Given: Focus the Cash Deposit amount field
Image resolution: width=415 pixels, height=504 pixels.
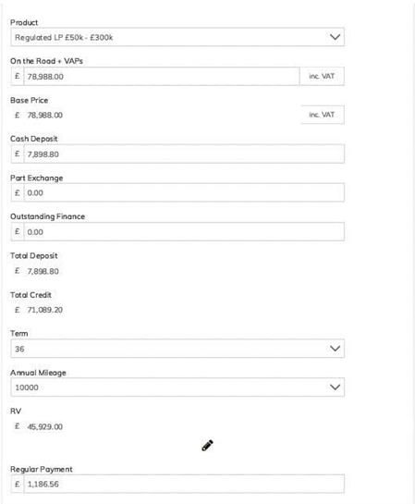Looking at the screenshot, I should 184,154.
